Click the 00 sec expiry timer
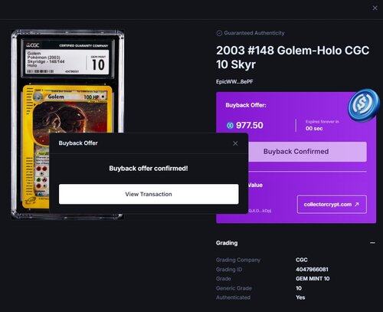Viewport: 383px width, 312px height. [x=314, y=129]
